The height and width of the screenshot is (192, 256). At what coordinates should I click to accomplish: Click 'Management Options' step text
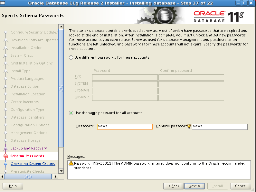[29, 133]
